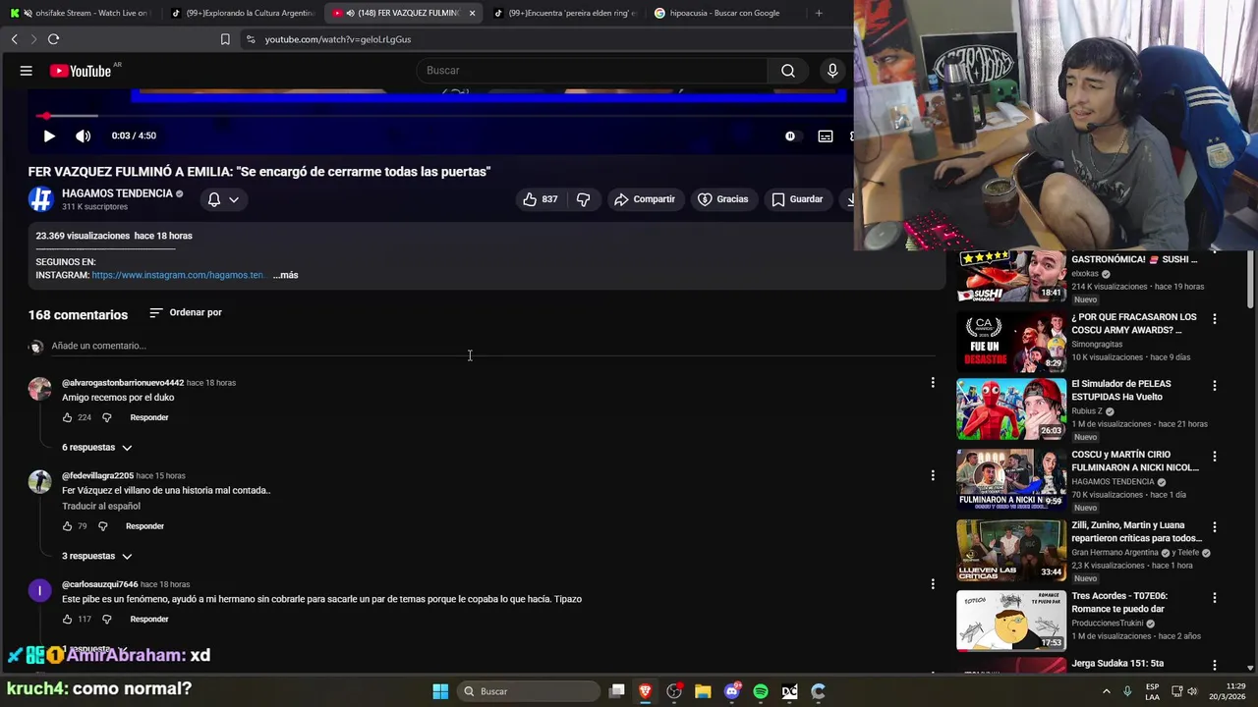The height and width of the screenshot is (707, 1258).
Task: Open the notification bell dropdown for the channel
Action: coord(223,199)
